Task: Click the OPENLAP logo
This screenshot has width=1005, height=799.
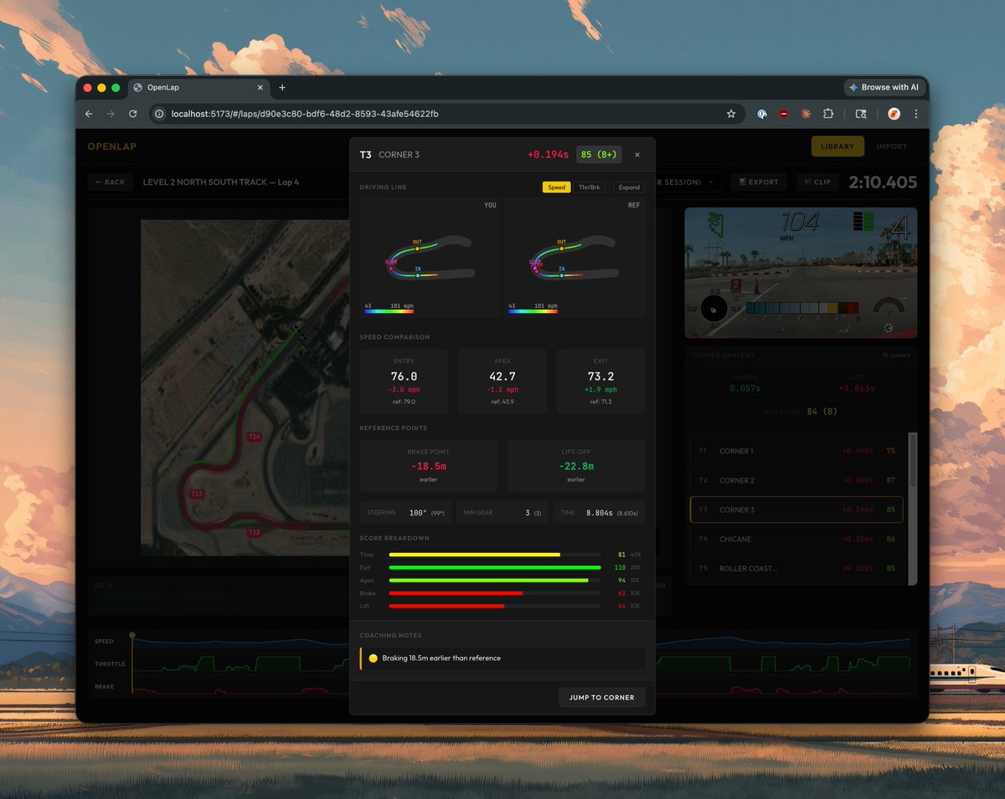Action: coord(112,146)
